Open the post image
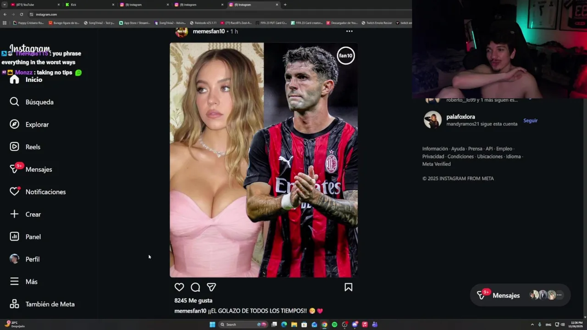Viewport: 587px width, 330px height. [264, 160]
